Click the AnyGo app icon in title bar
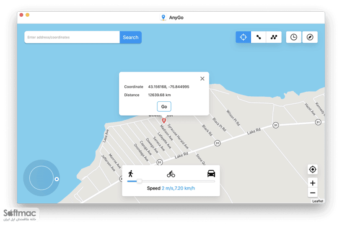This screenshot has height=226, width=342. (163, 18)
